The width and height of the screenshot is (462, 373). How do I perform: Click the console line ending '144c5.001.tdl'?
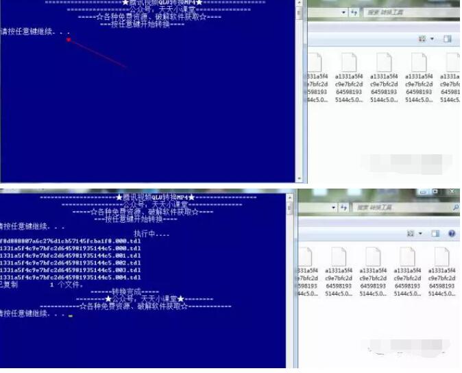pyautogui.click(x=70, y=256)
